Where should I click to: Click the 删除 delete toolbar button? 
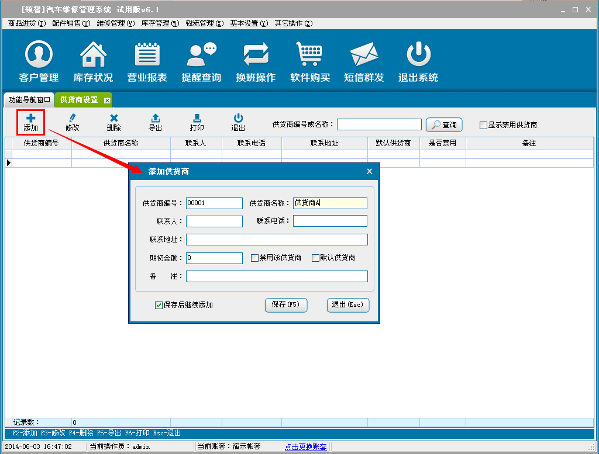pyautogui.click(x=114, y=122)
